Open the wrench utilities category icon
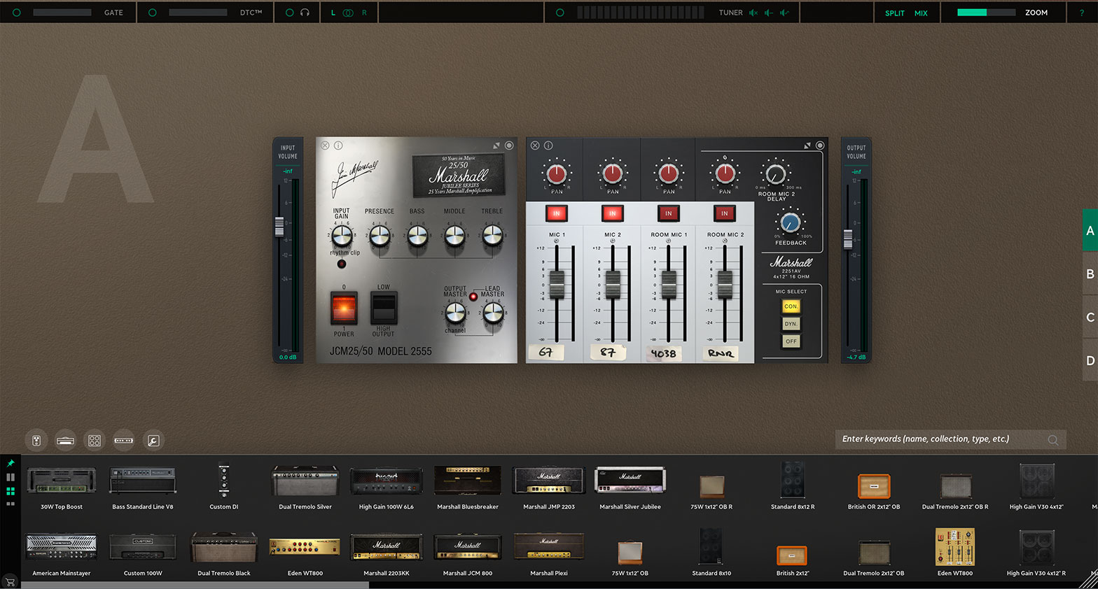 153,440
